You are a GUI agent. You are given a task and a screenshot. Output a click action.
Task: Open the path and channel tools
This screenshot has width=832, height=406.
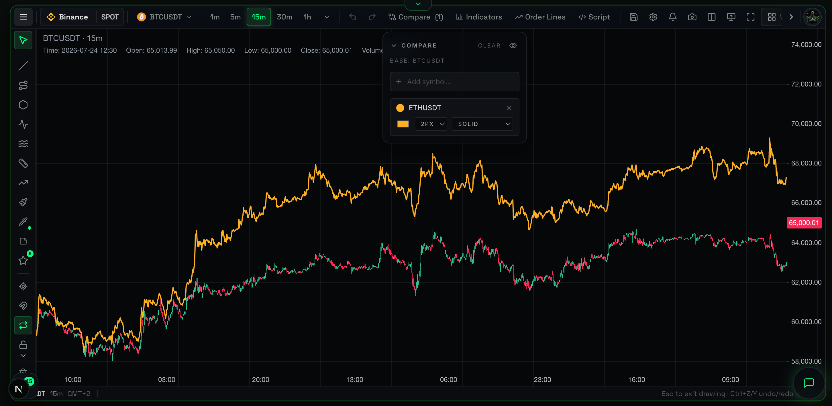(x=23, y=85)
